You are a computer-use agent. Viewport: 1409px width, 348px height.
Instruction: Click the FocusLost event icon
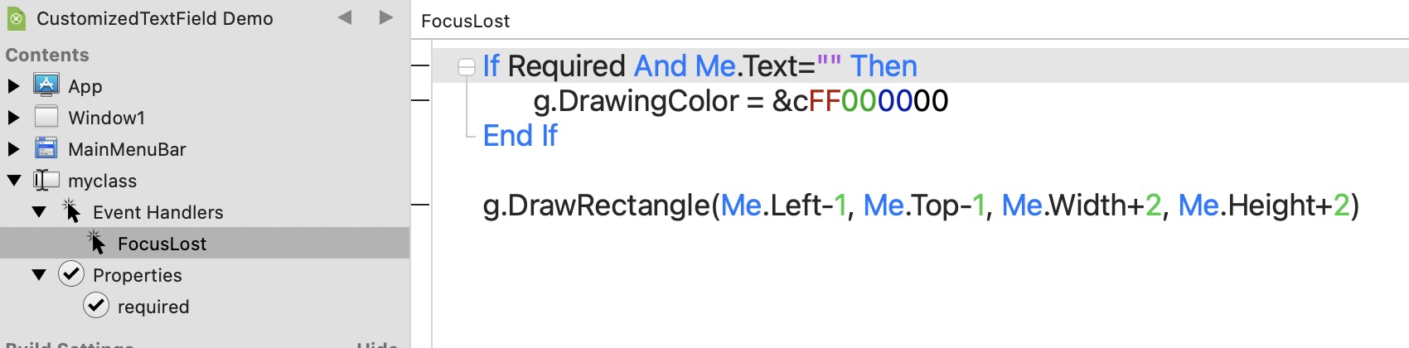[96, 243]
